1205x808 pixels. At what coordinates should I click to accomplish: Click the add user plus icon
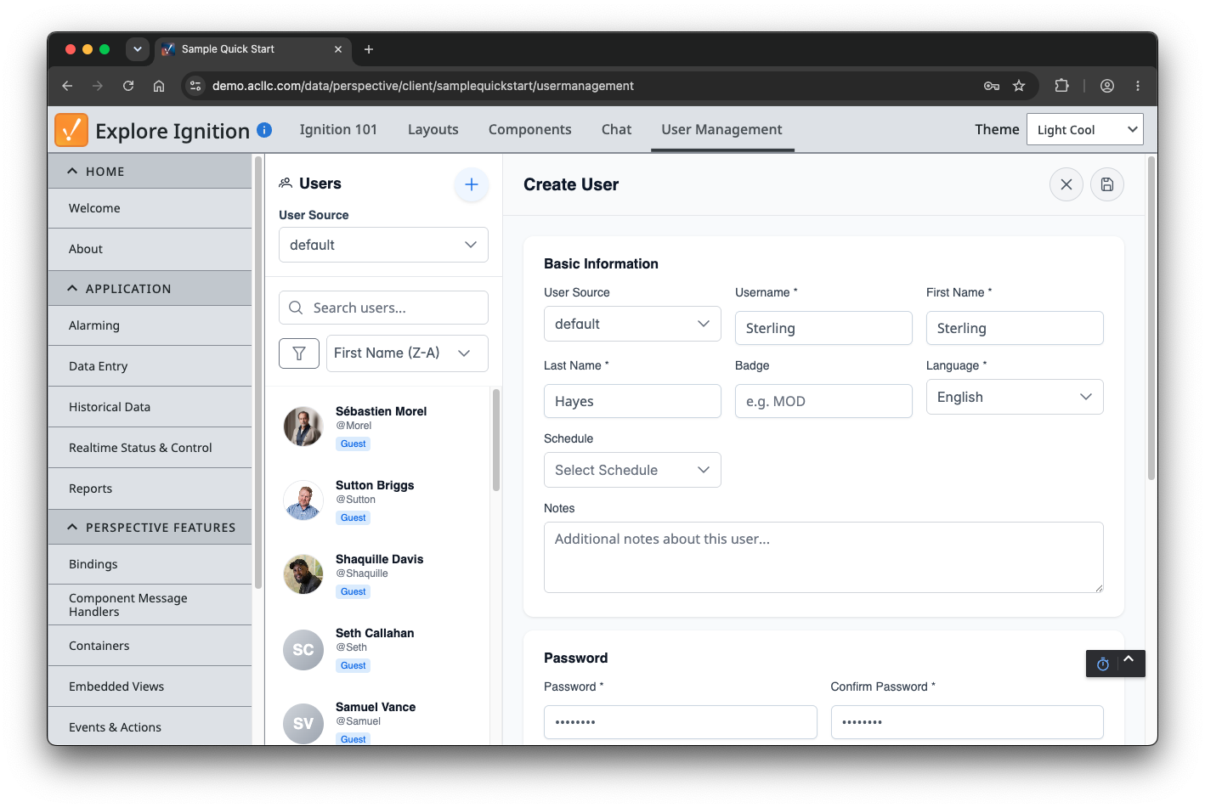[472, 184]
